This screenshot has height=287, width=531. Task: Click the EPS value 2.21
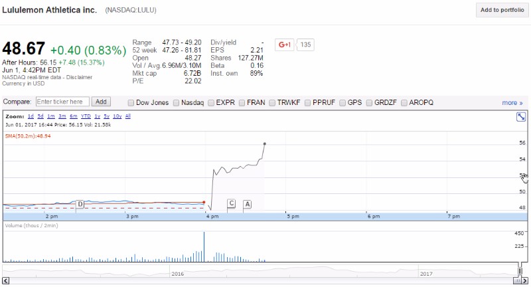pos(257,50)
